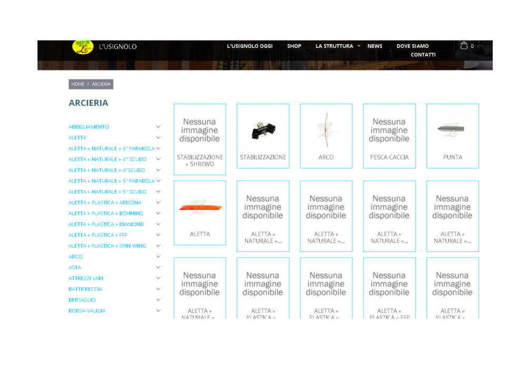Open the ASTA sidebar category

coord(75,268)
